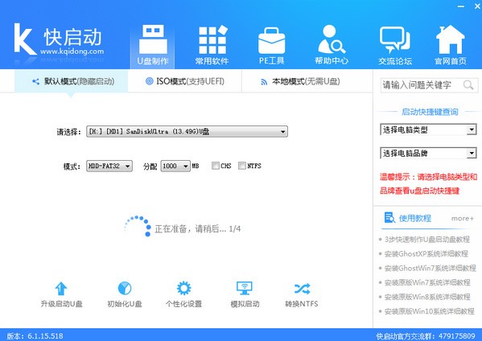Expand the SanDiskUltra drive selection dropdown
Screen dimensions: 482x341
[187, 131]
